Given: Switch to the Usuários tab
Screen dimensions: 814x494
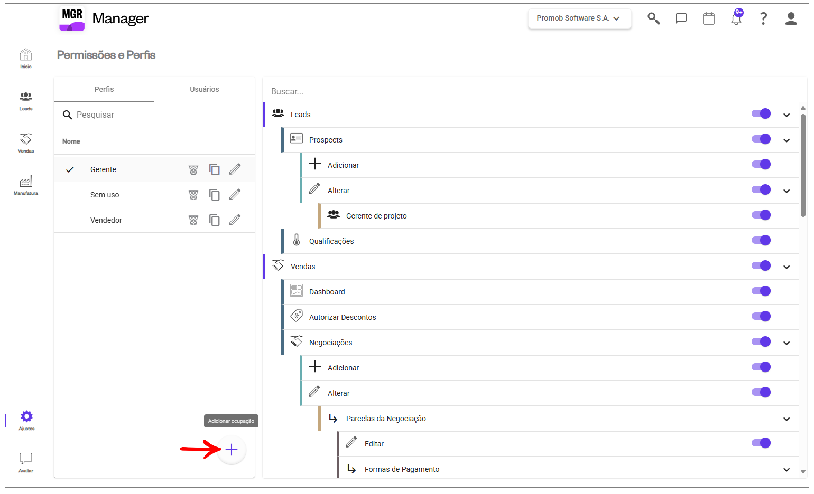Looking at the screenshot, I should pyautogui.click(x=205, y=89).
